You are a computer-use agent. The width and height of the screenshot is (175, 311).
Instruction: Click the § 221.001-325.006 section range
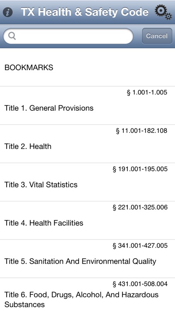(x=140, y=207)
